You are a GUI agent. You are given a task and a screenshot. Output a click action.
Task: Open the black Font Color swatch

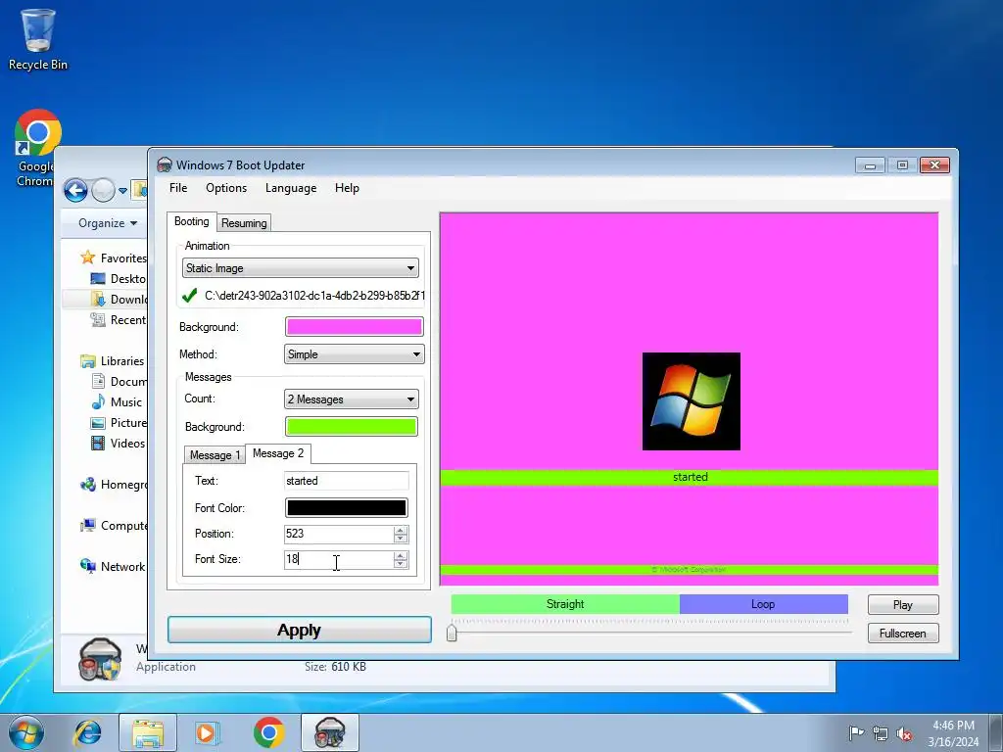pos(346,508)
